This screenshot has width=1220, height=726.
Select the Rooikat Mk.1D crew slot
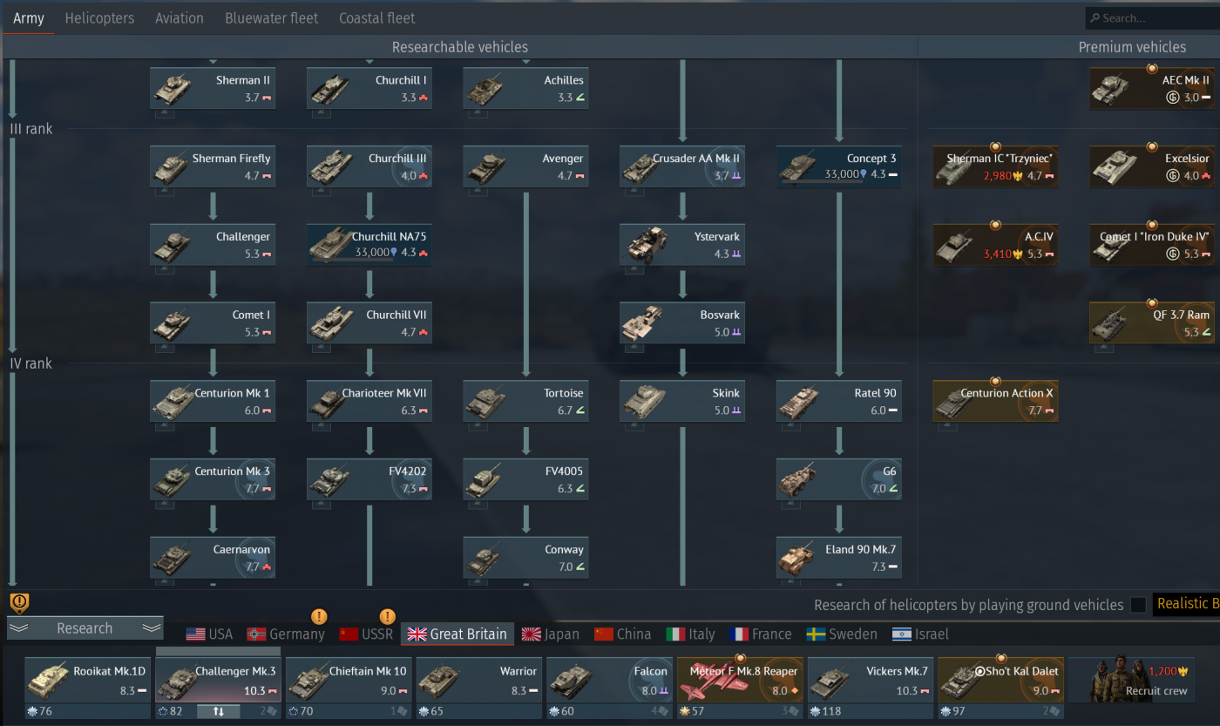[87, 689]
